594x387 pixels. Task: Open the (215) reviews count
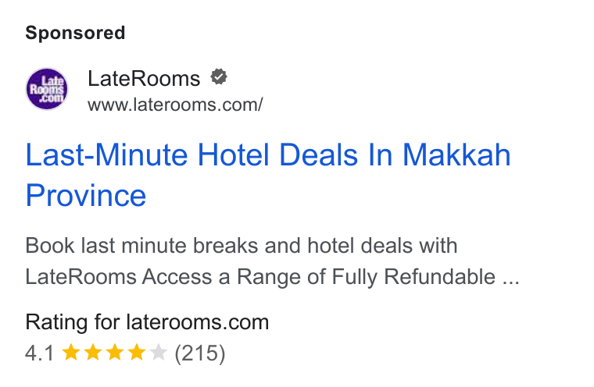click(200, 353)
